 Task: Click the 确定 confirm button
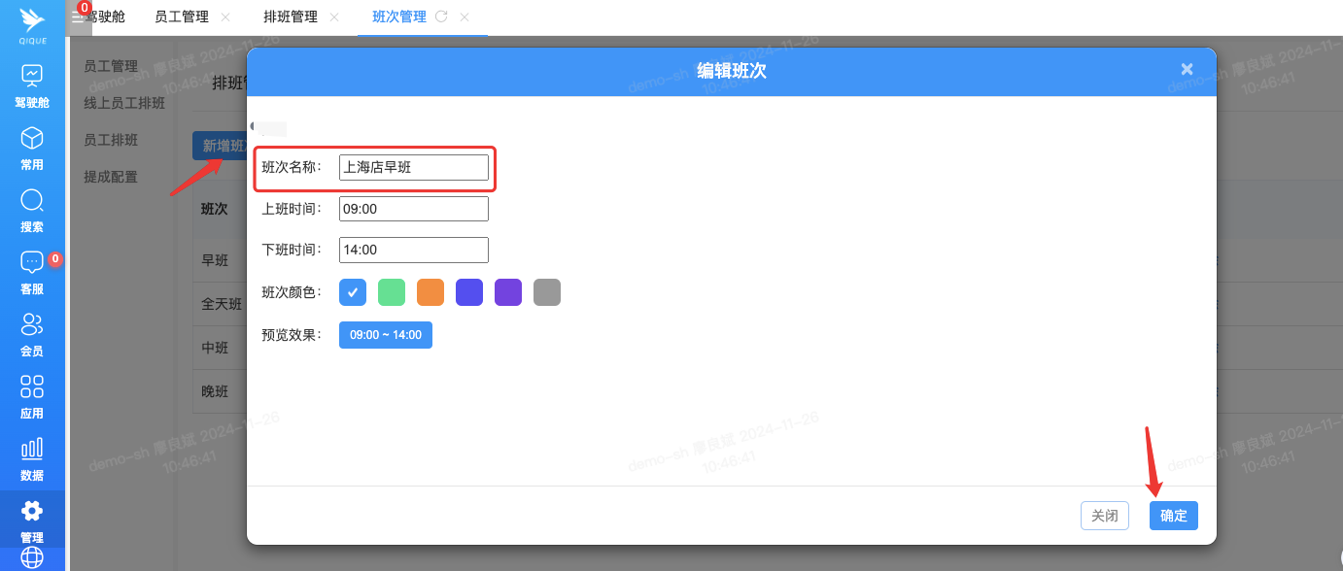[x=1173, y=516]
